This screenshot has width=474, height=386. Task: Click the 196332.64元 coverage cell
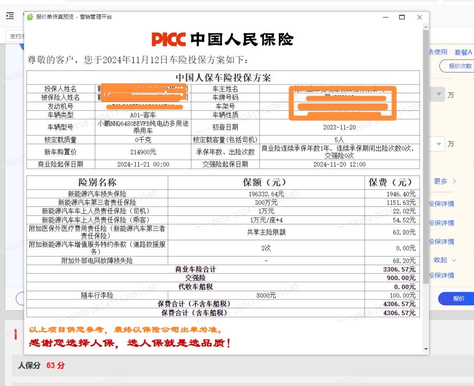coord(266,194)
